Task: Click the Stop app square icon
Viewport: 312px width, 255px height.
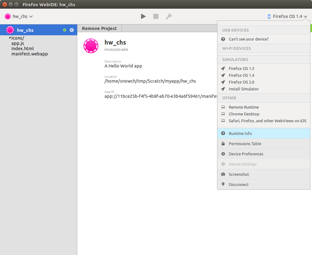Action: [156, 16]
